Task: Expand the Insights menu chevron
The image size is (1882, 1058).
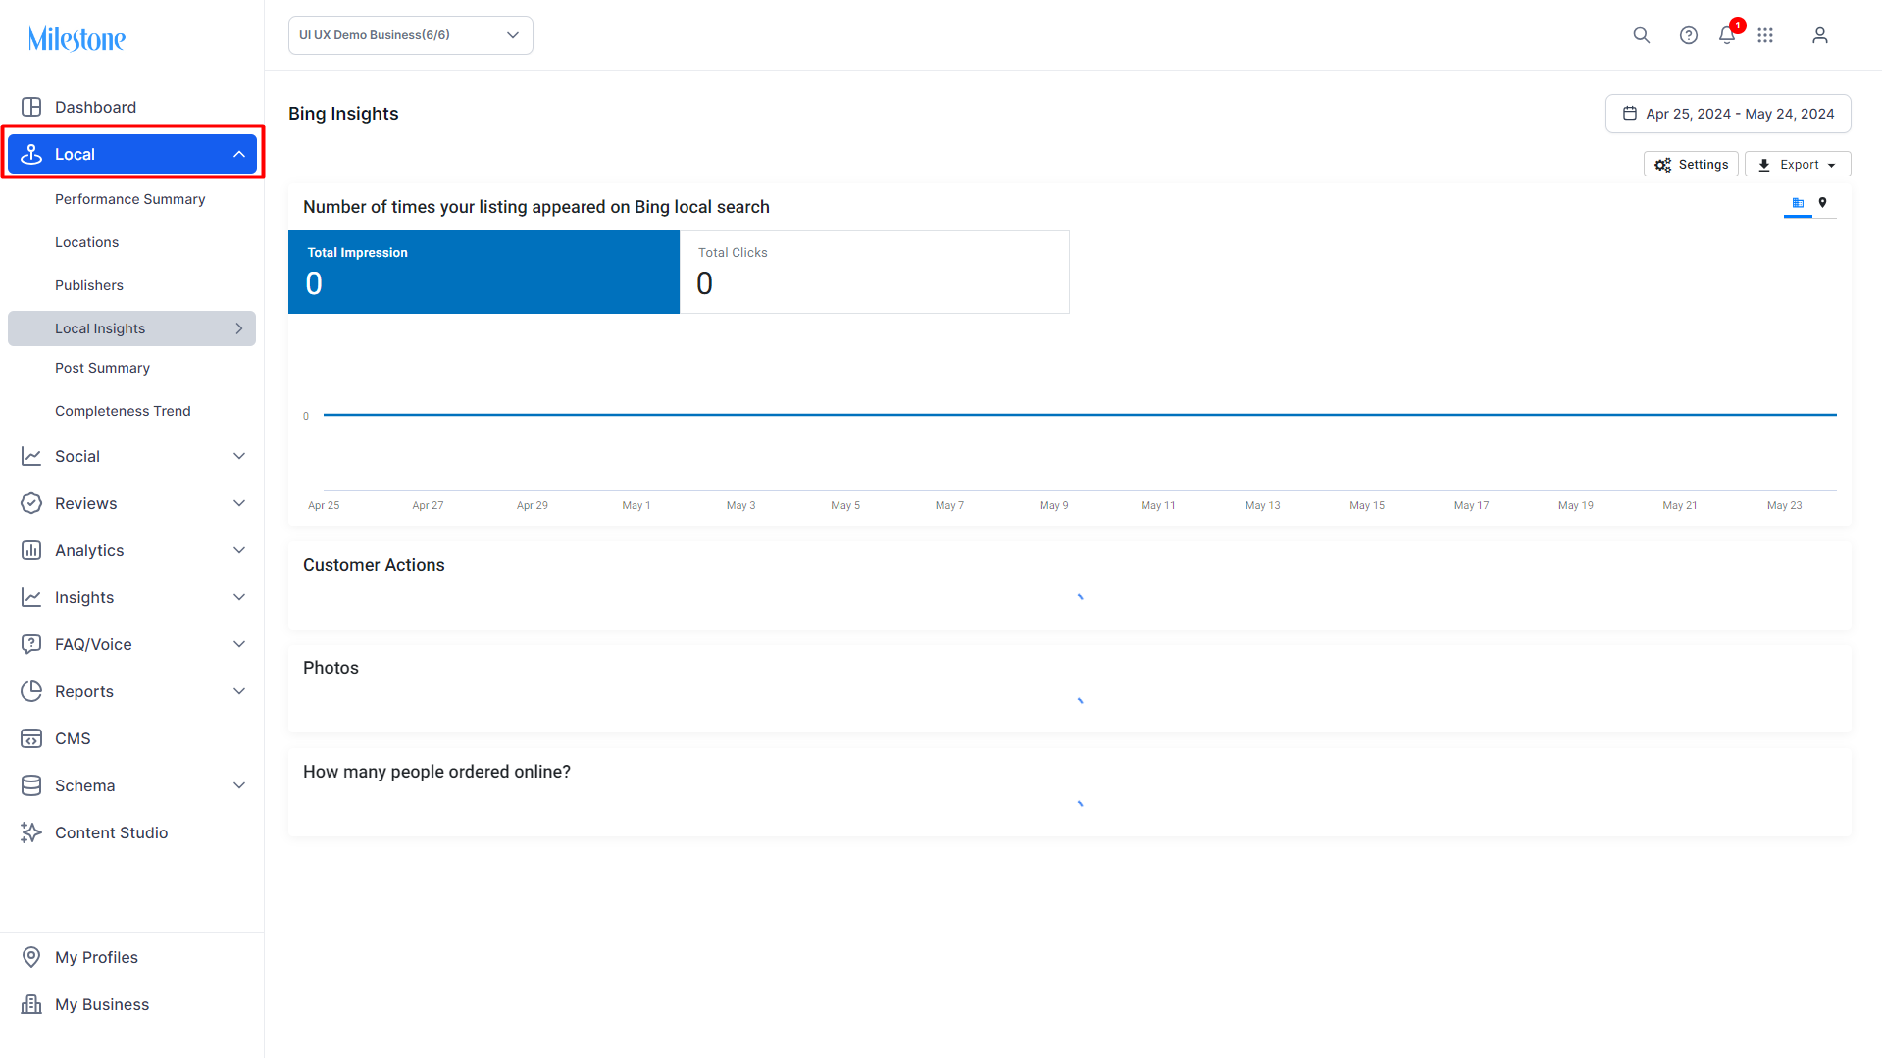Action: (239, 597)
